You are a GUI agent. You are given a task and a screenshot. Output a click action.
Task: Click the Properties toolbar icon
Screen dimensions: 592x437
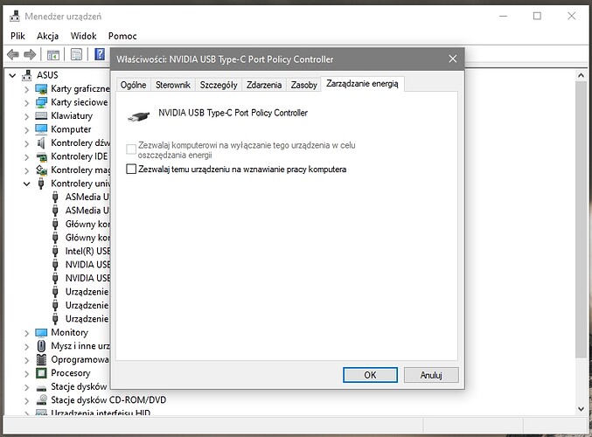click(76, 55)
